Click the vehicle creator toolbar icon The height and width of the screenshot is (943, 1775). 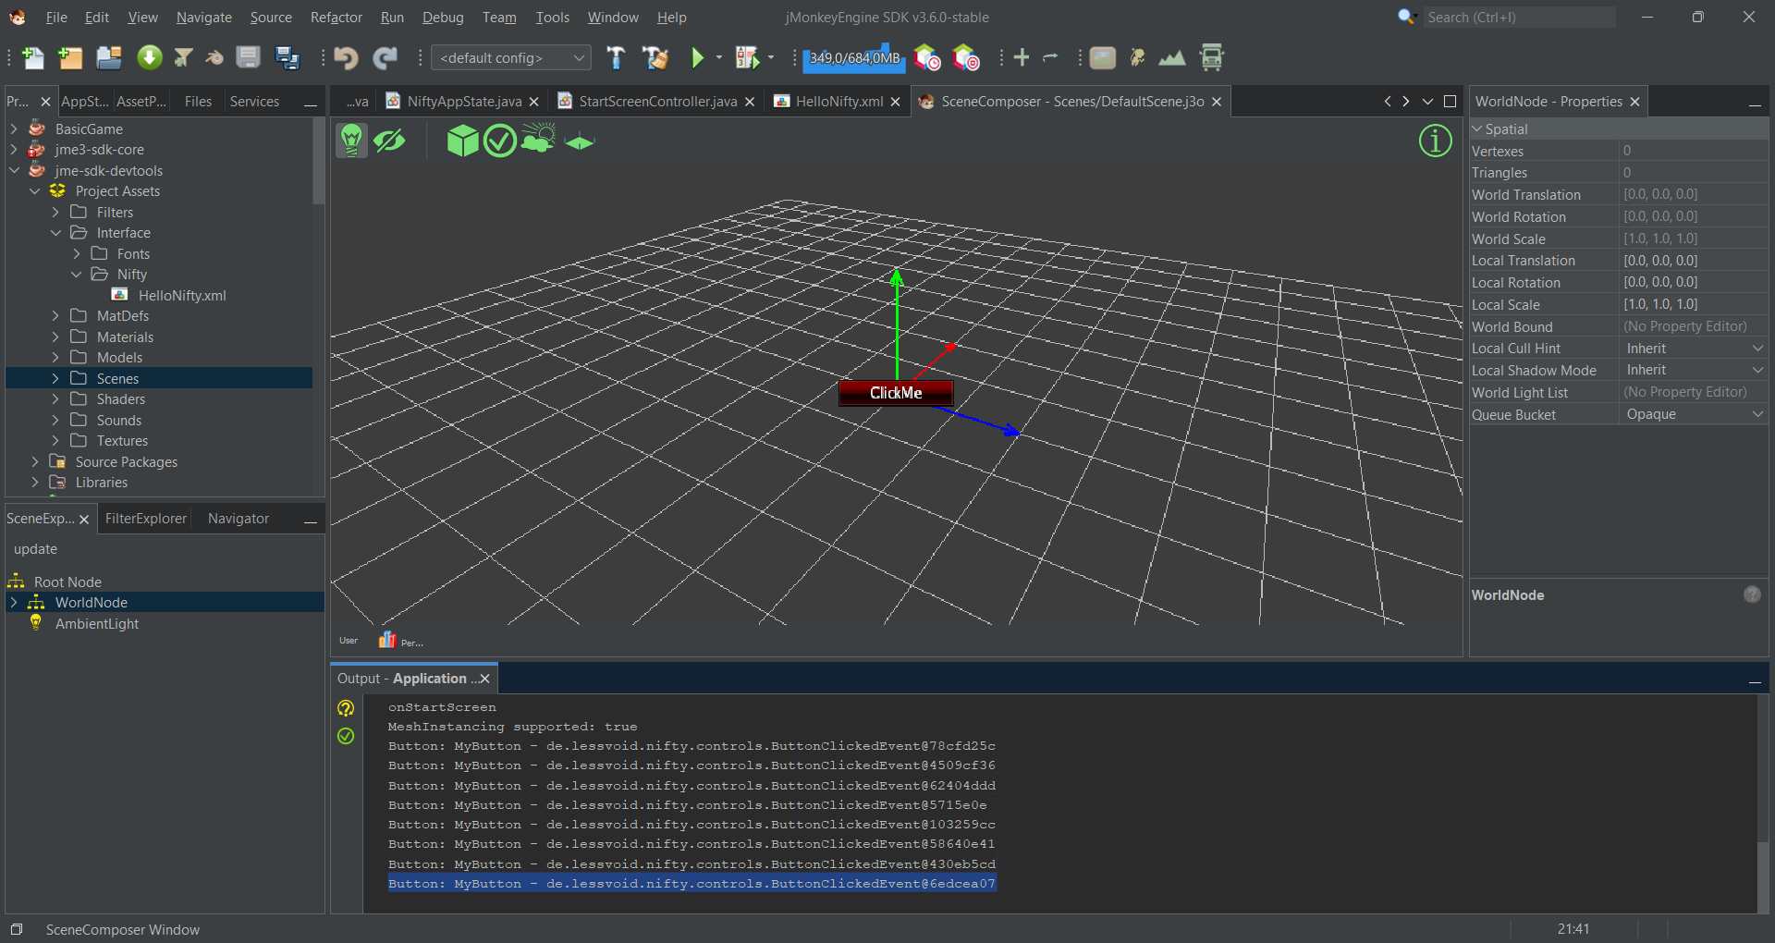coord(1211,58)
